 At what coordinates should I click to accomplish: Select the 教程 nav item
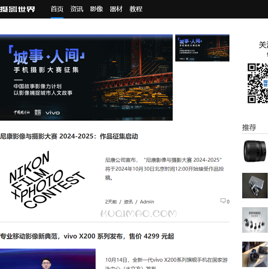[x=136, y=9]
